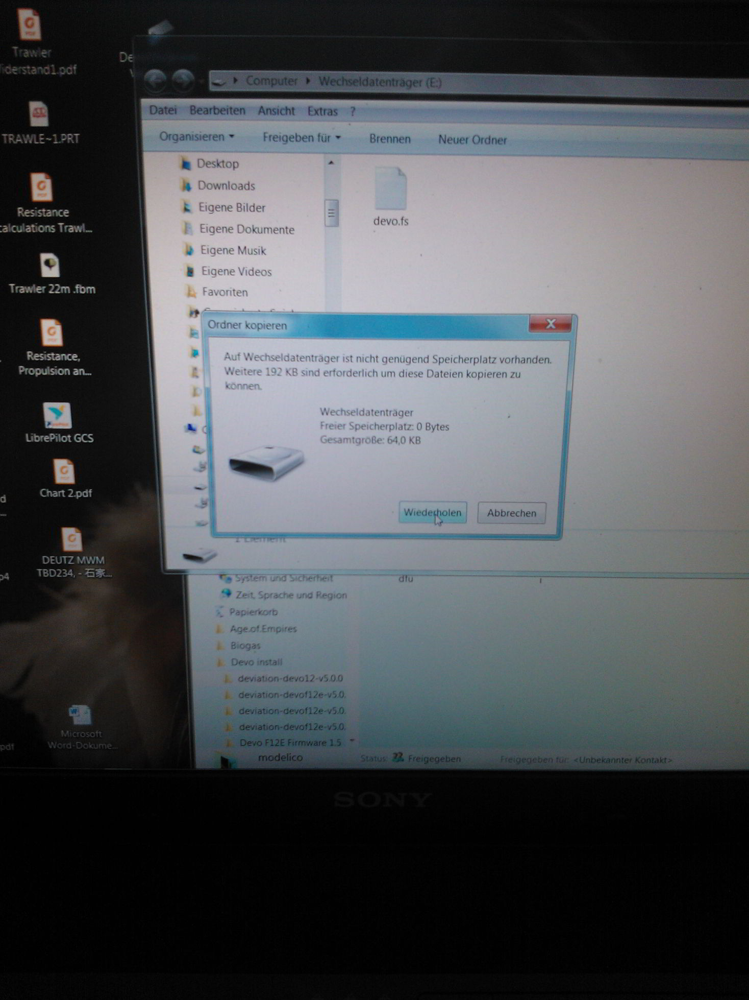Image resolution: width=749 pixels, height=1000 pixels.
Task: Open the Ansicht menu
Action: [276, 111]
